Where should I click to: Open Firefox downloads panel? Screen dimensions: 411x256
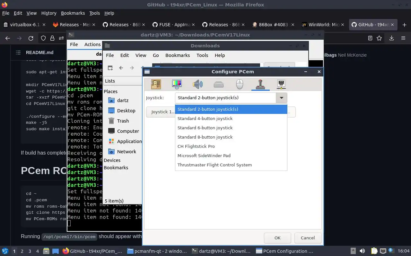(x=391, y=38)
